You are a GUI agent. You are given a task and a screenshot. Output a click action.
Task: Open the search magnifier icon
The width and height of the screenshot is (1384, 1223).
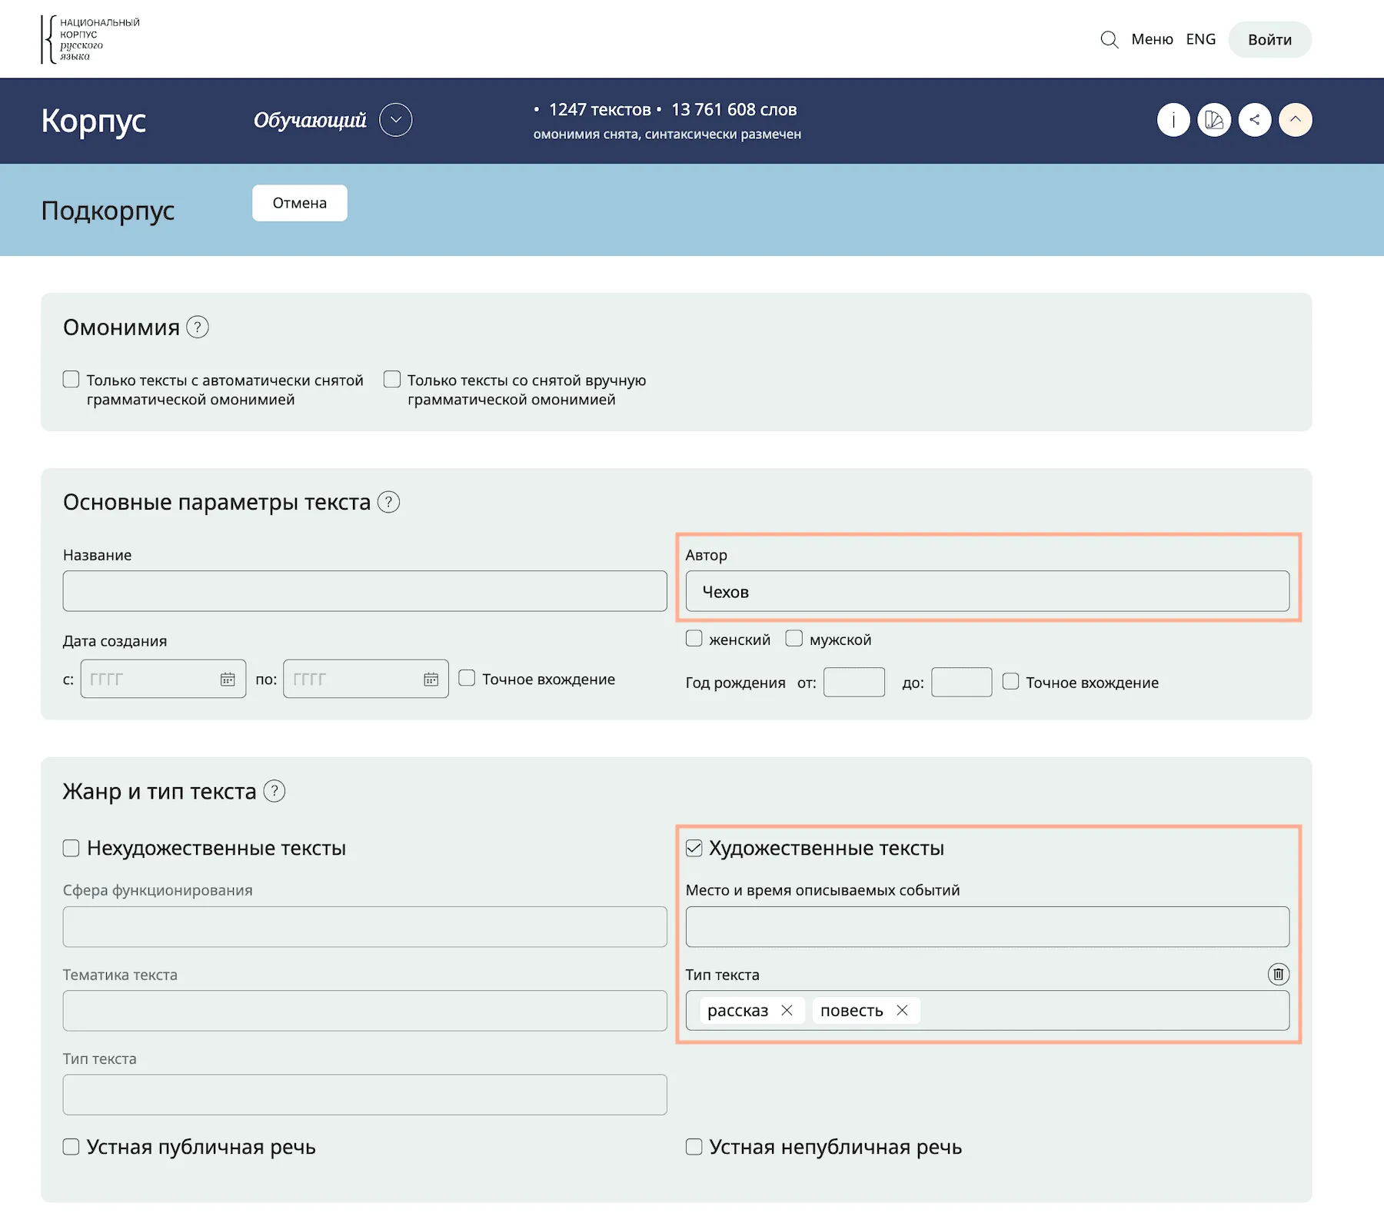point(1109,39)
